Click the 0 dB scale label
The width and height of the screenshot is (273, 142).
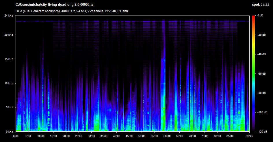[260, 15]
